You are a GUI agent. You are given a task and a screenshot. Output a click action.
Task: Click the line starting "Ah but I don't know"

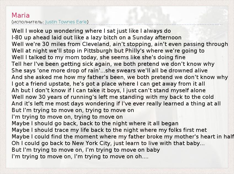(109, 90)
